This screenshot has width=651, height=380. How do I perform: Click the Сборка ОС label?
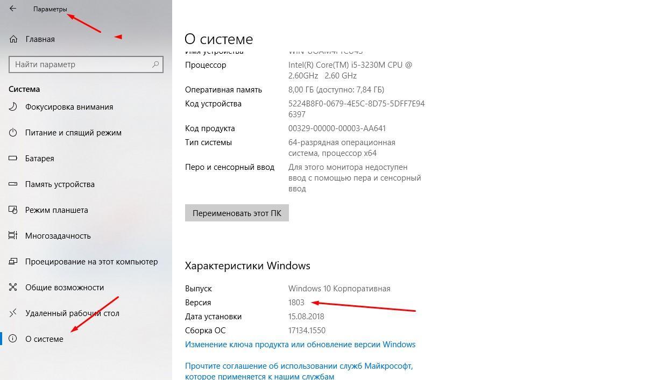click(x=206, y=330)
